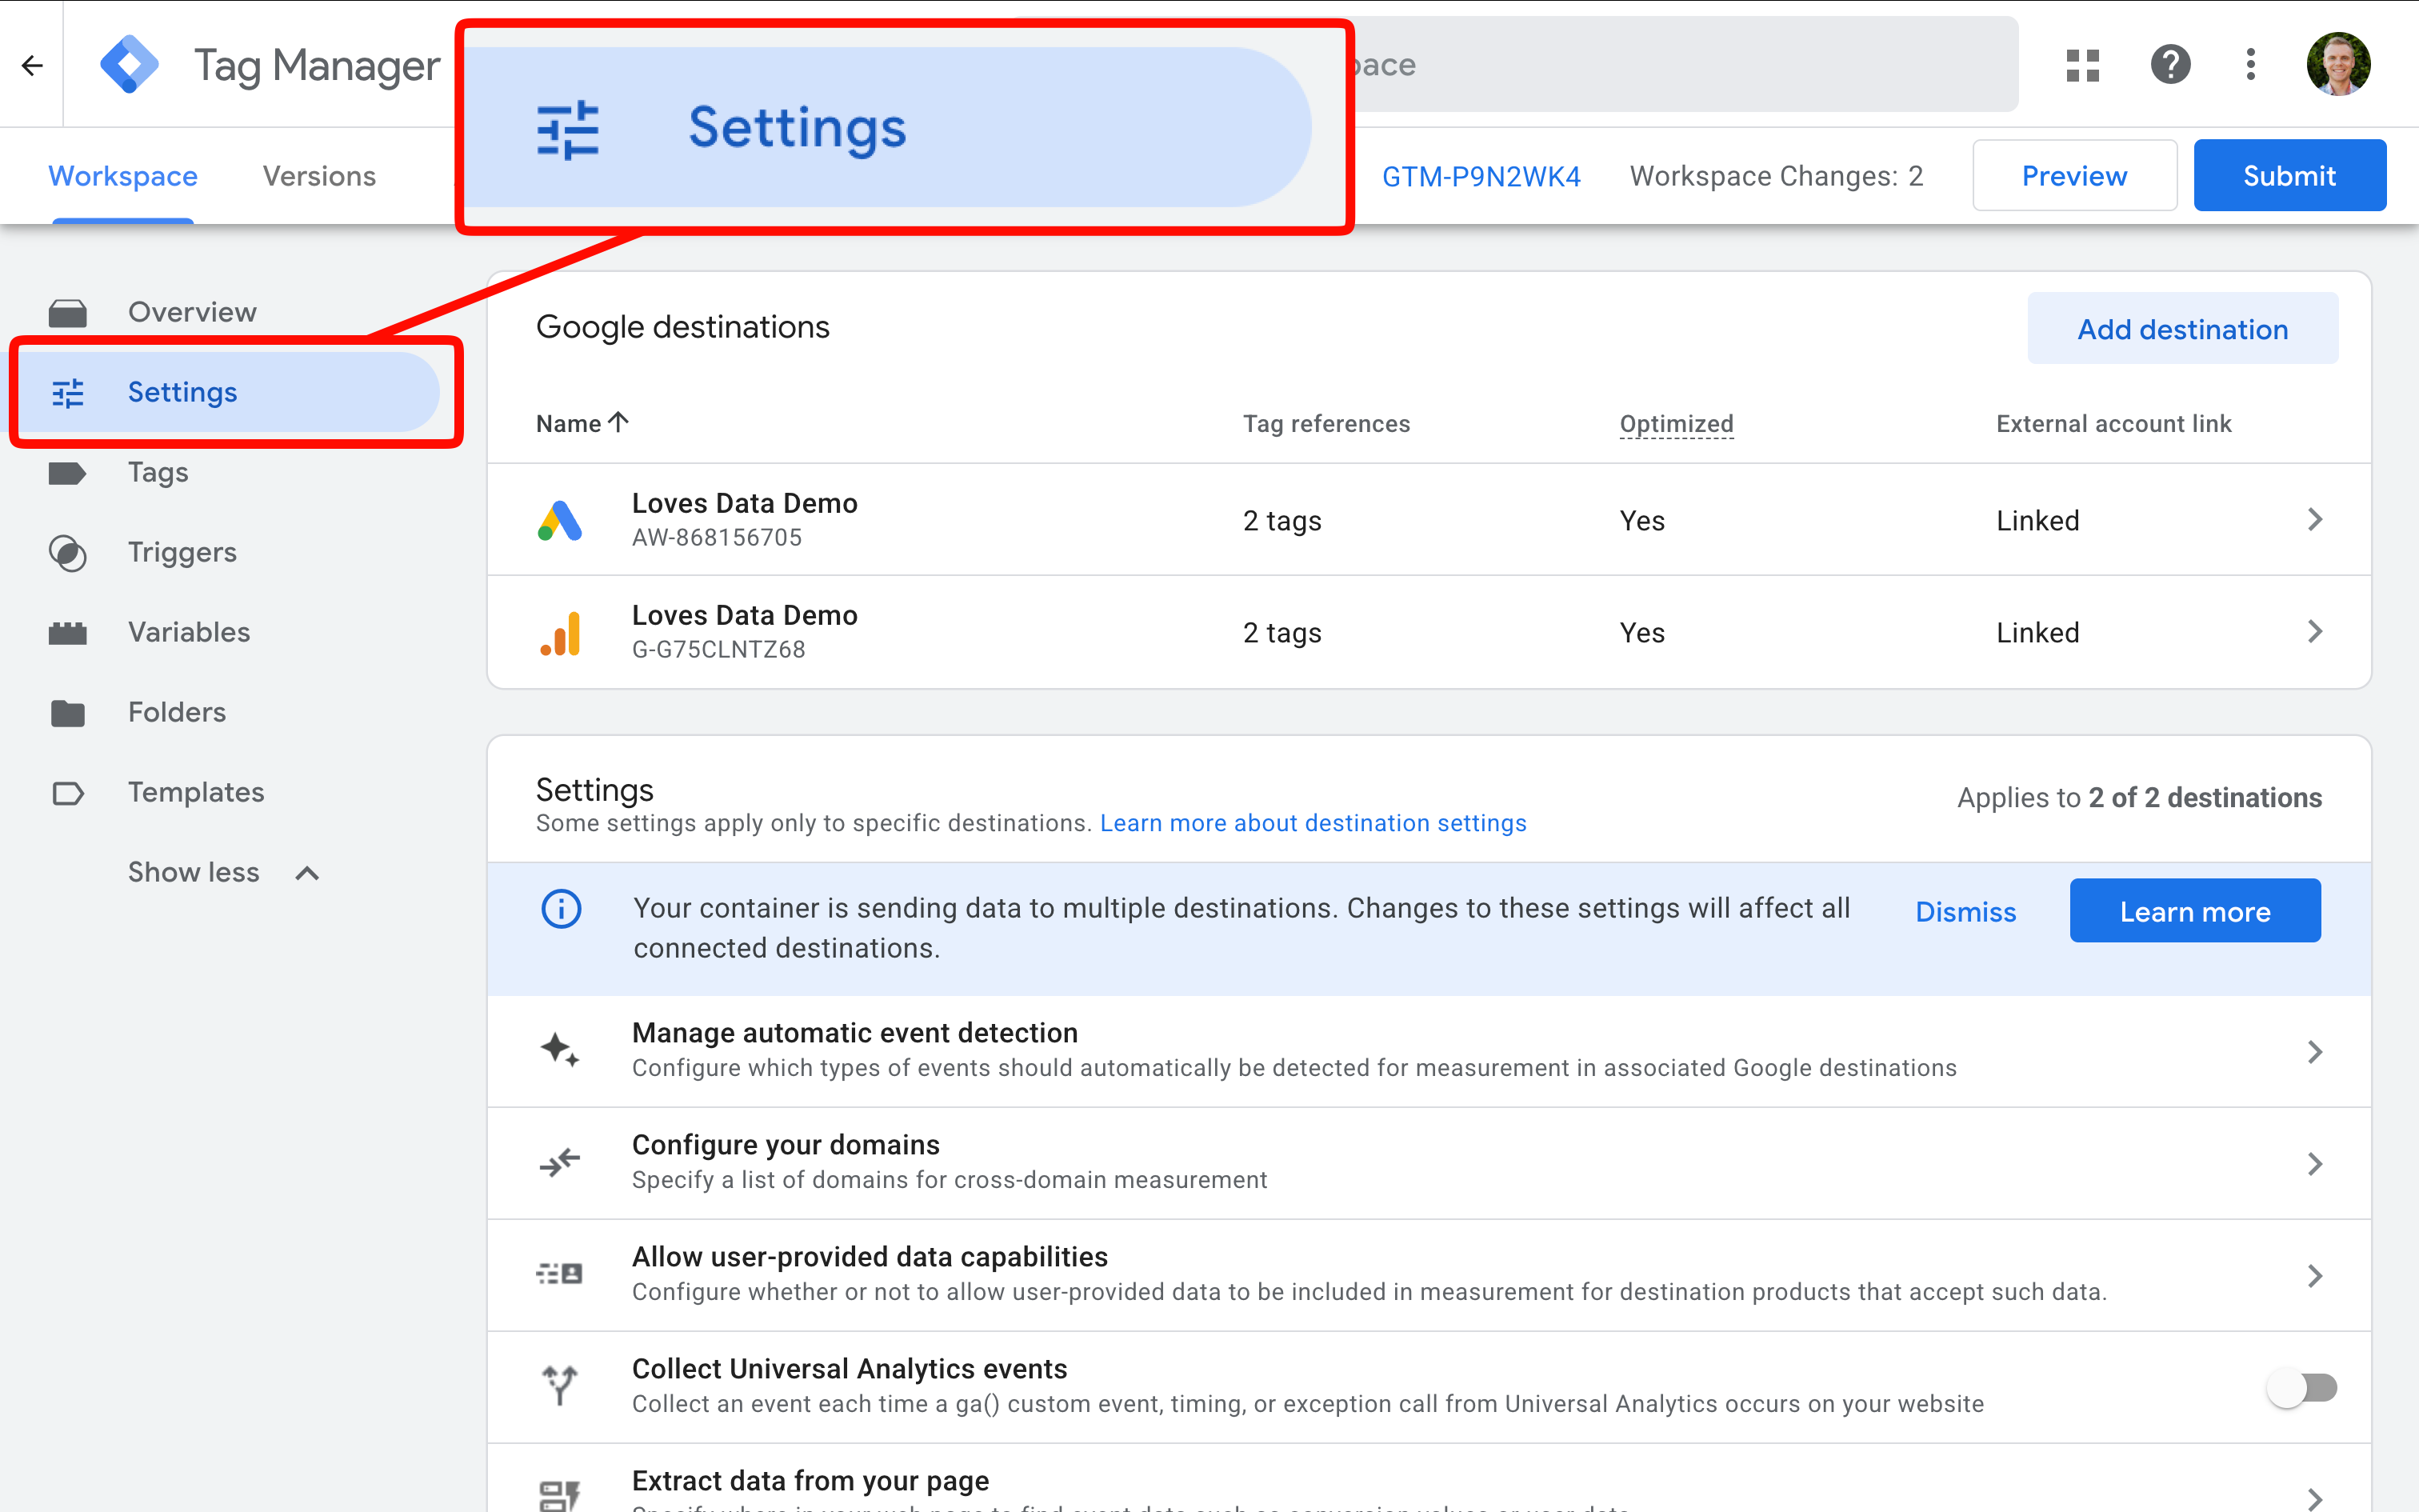Click the Add destination button
Image resolution: width=2419 pixels, height=1512 pixels.
(x=2182, y=329)
